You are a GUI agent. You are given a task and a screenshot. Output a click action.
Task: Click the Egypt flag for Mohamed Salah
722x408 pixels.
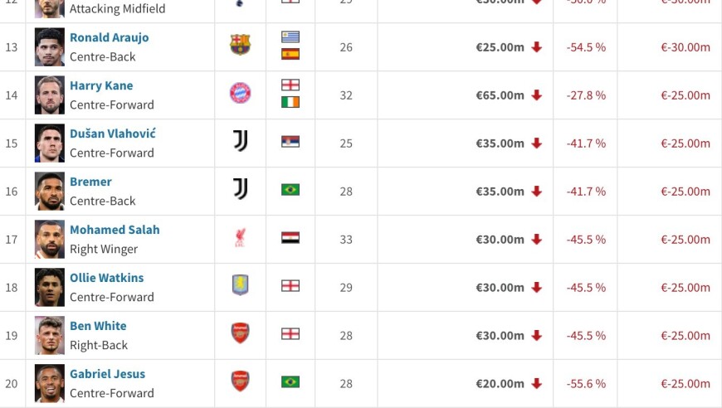click(290, 238)
